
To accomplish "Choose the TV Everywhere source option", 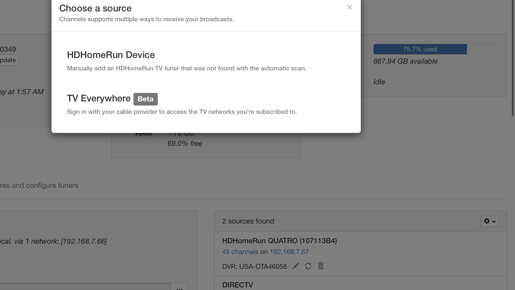I will point(182,105).
